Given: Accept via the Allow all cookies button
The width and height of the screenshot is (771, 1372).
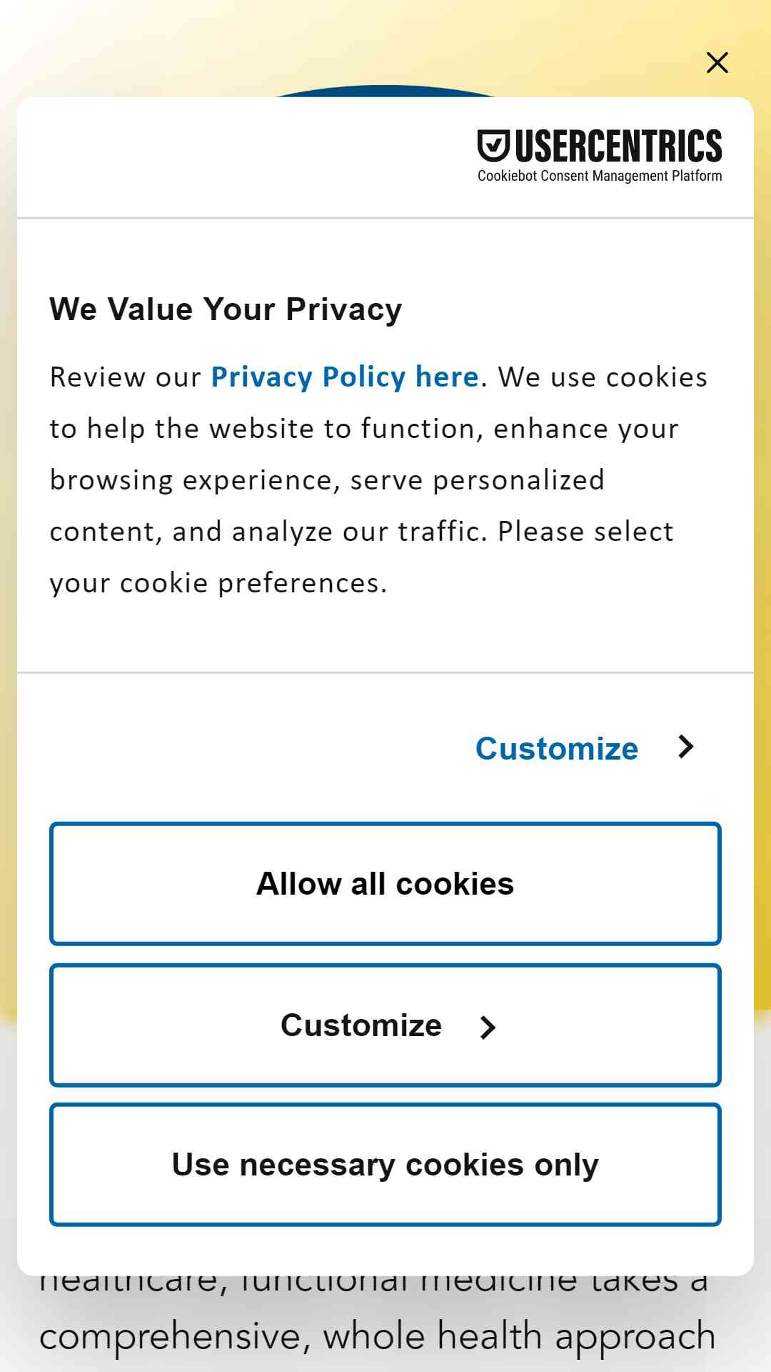Looking at the screenshot, I should point(385,884).
